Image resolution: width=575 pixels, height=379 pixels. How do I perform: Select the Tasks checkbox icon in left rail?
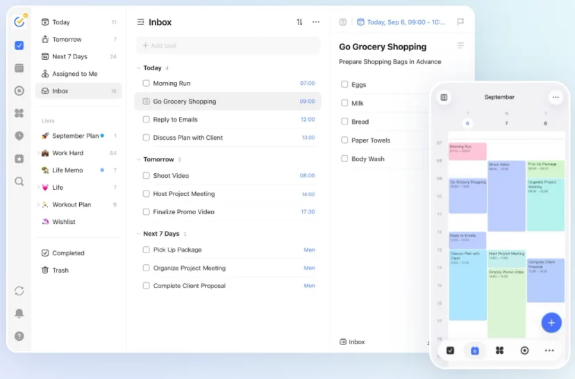pyautogui.click(x=19, y=45)
